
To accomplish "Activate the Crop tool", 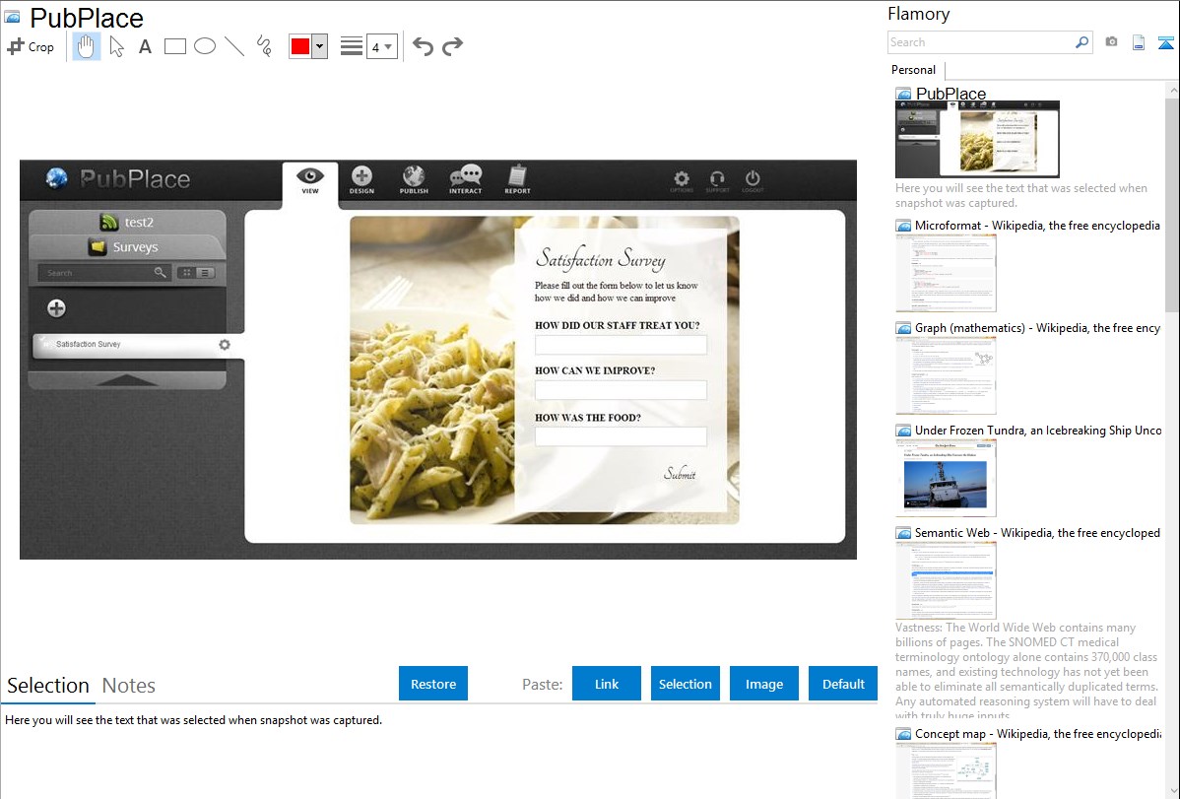I will pyautogui.click(x=31, y=46).
